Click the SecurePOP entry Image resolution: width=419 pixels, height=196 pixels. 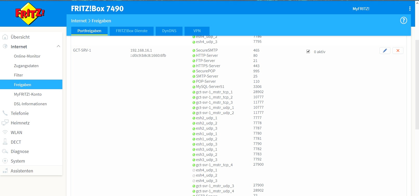tap(206, 71)
